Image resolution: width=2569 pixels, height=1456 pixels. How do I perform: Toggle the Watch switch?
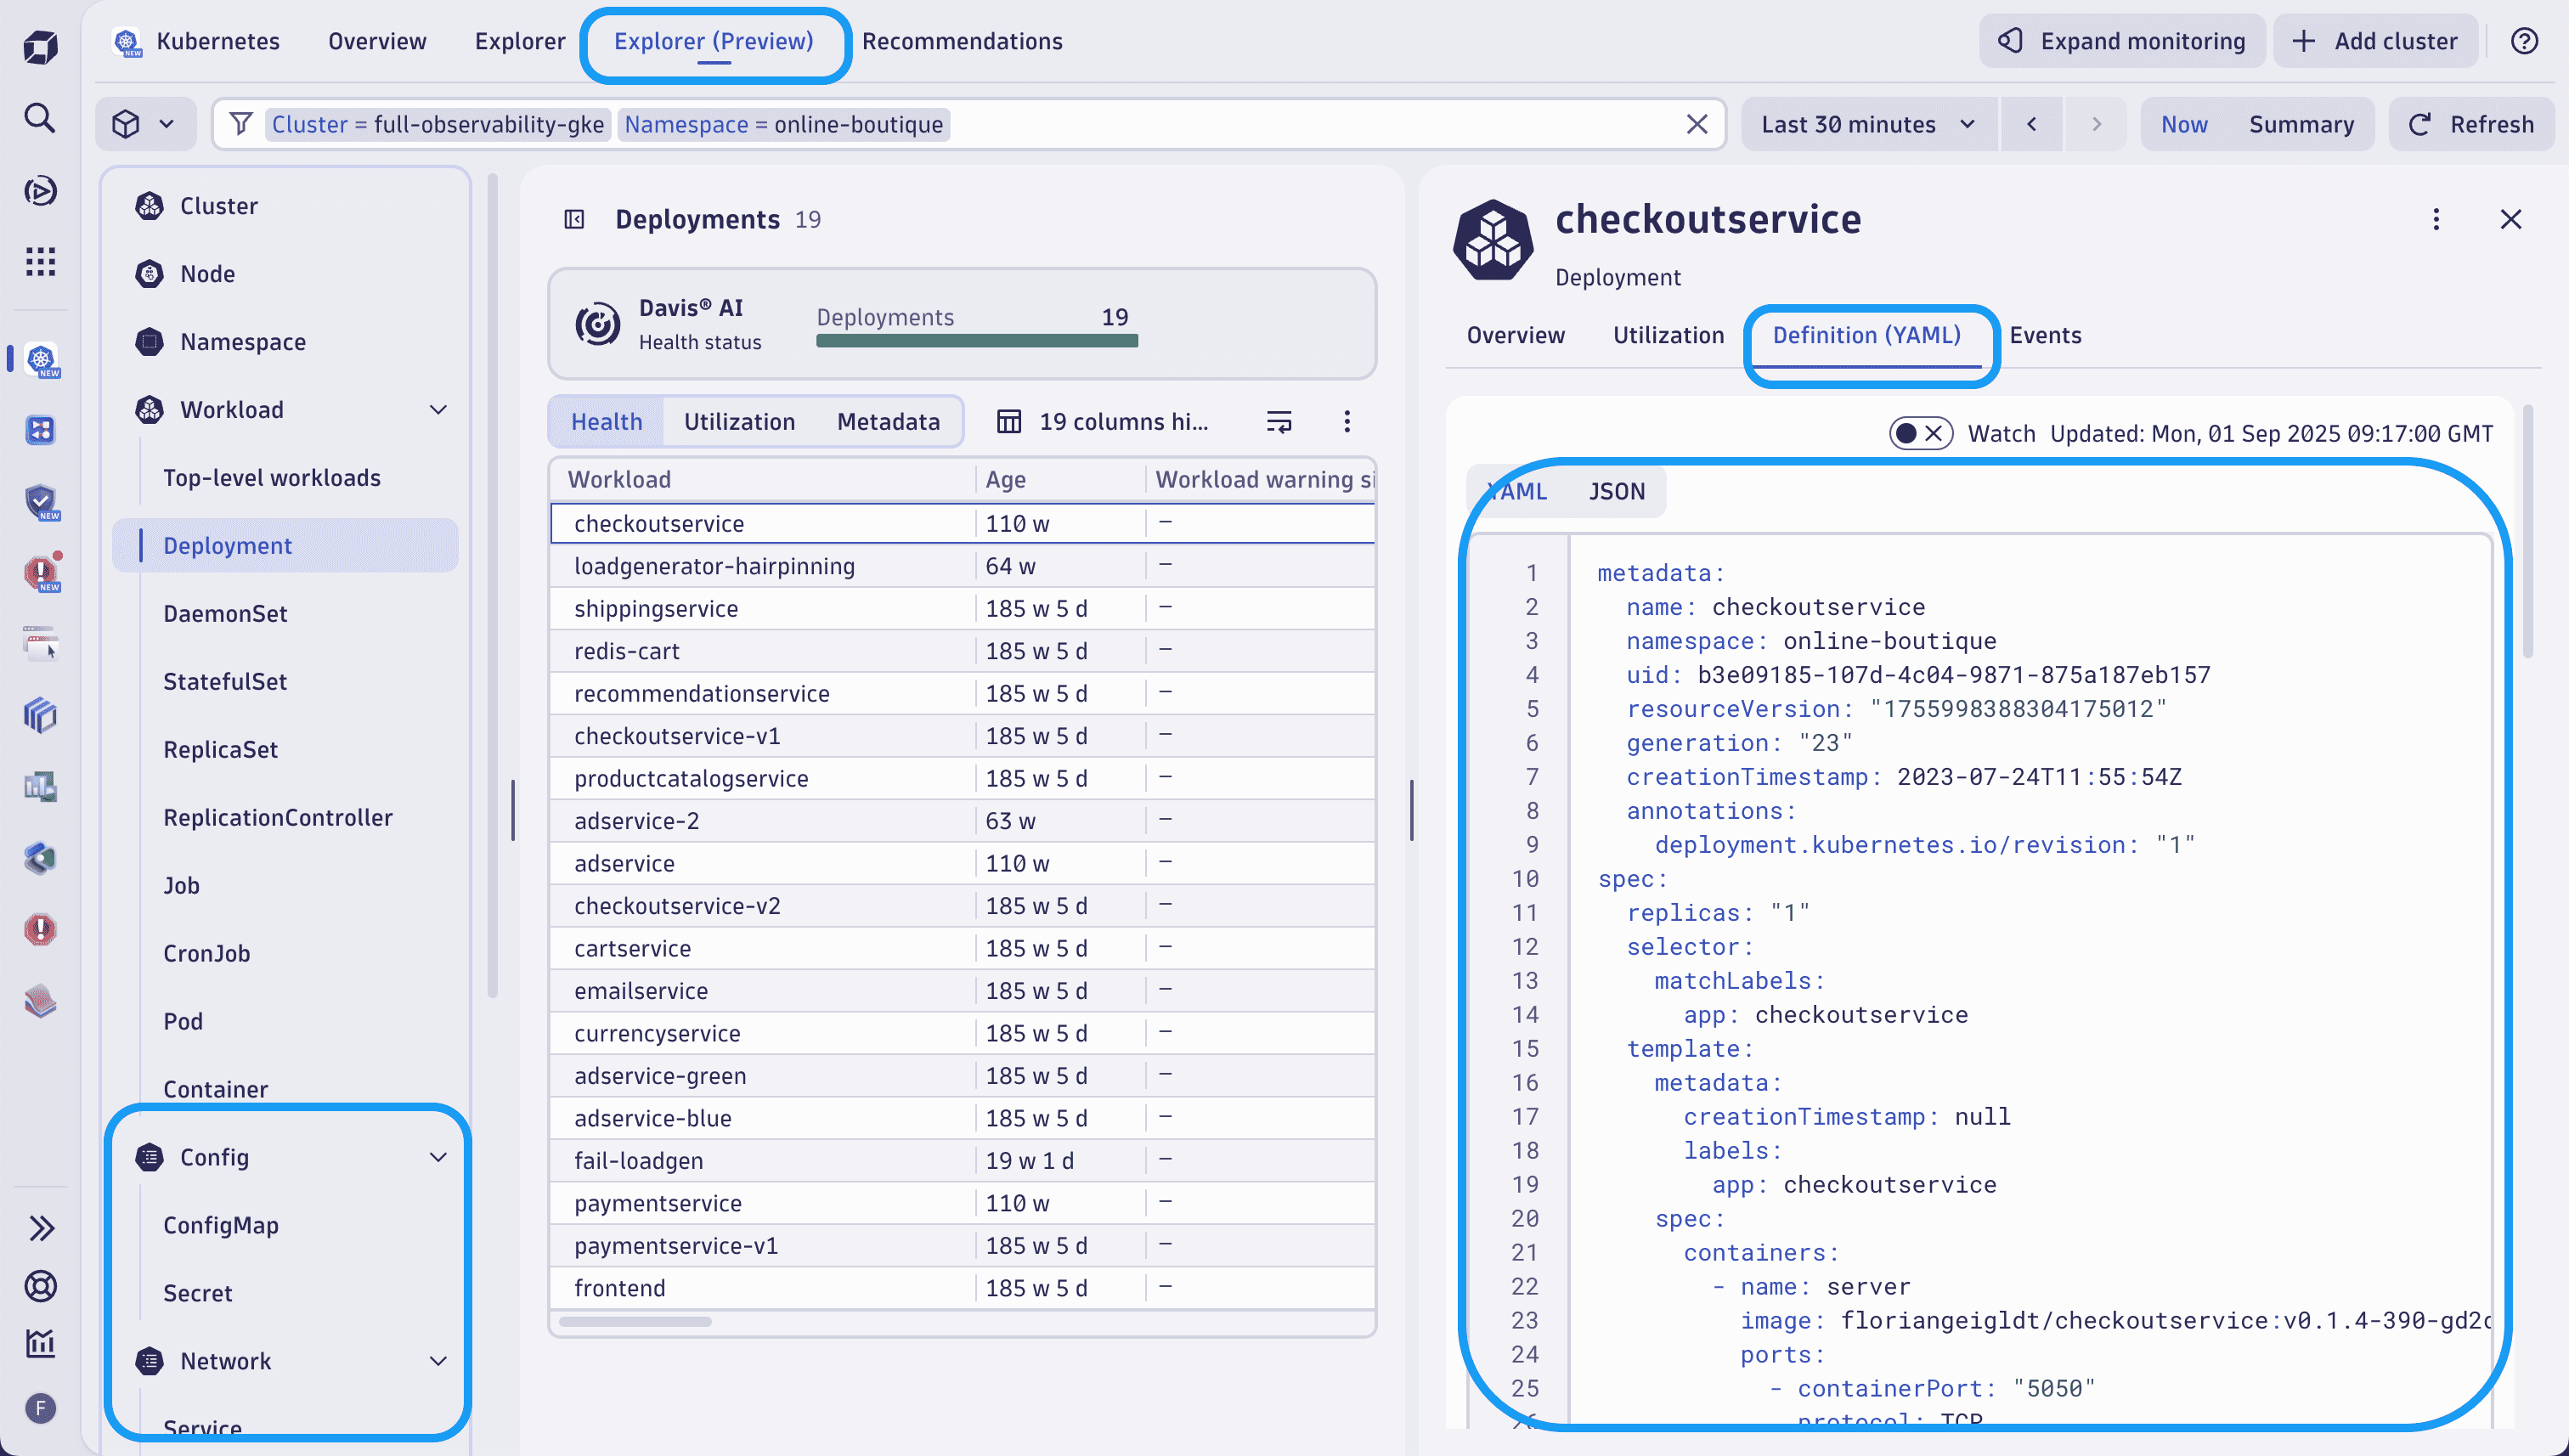tap(1920, 433)
